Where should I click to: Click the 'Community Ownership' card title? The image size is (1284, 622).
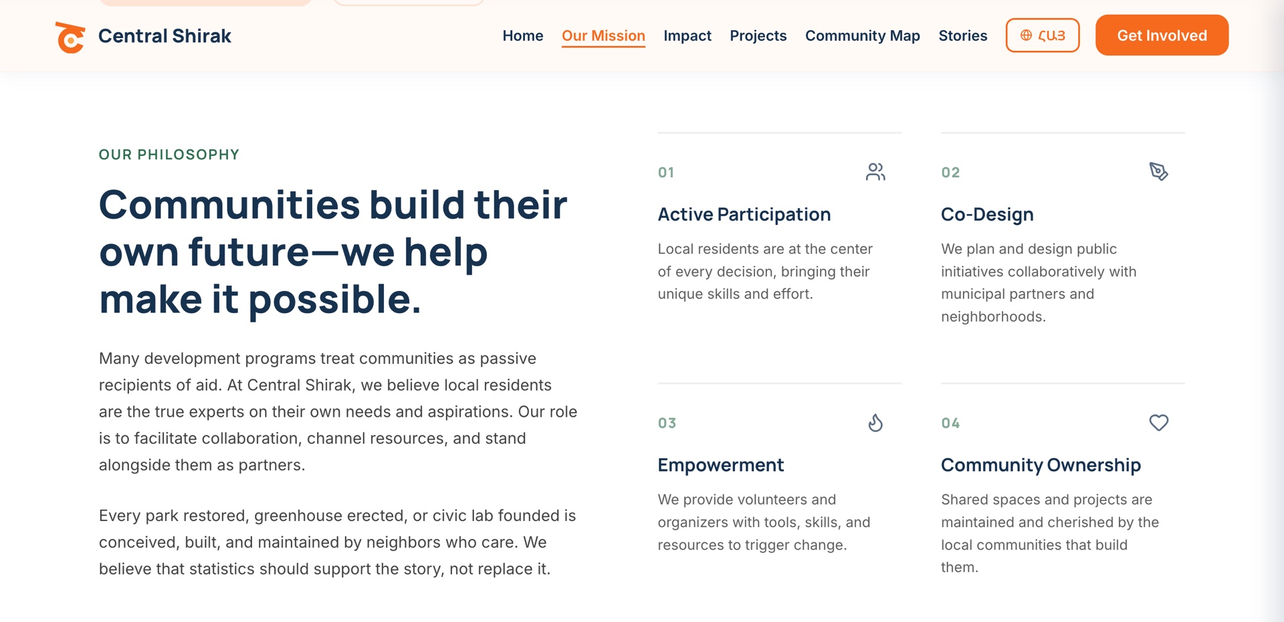pos(1041,465)
